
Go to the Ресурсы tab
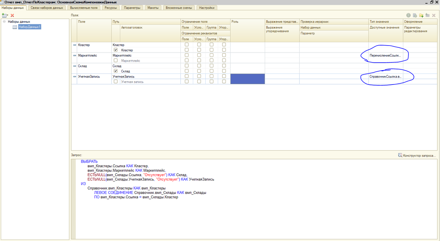click(x=110, y=8)
